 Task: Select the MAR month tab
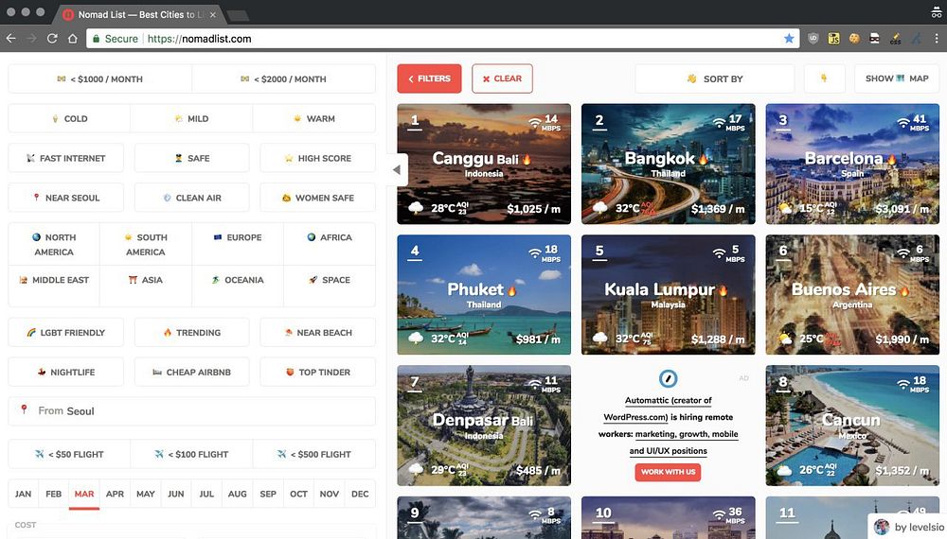tap(84, 494)
